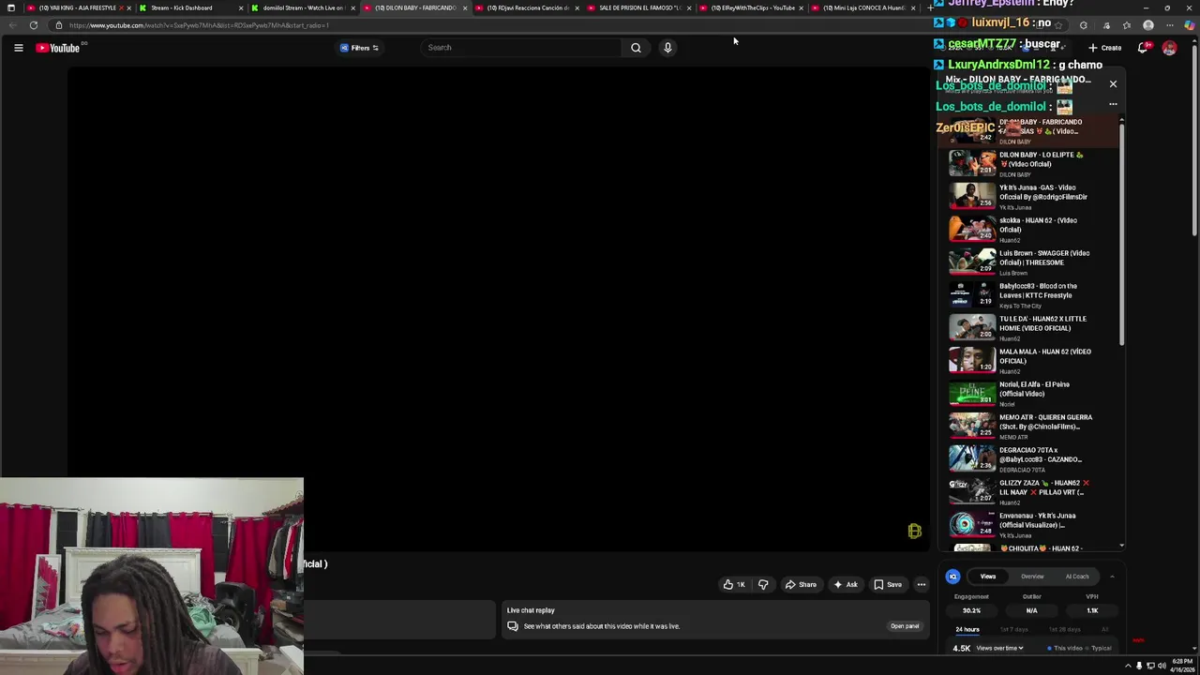Click the browser address bar URL
This screenshot has height=675, width=1200.
(x=199, y=25)
